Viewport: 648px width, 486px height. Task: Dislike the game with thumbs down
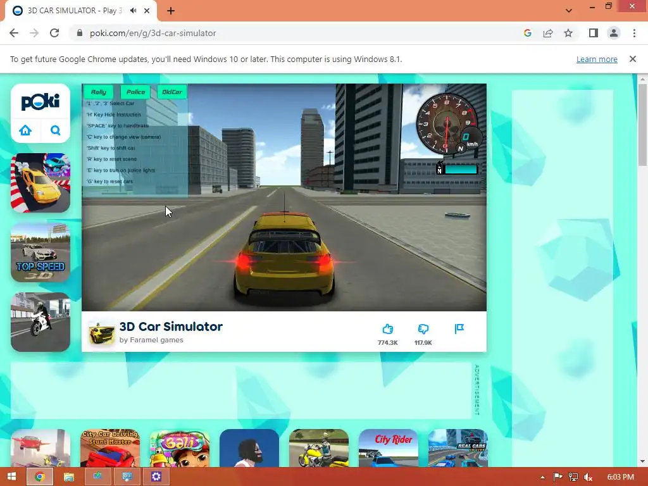point(423,329)
